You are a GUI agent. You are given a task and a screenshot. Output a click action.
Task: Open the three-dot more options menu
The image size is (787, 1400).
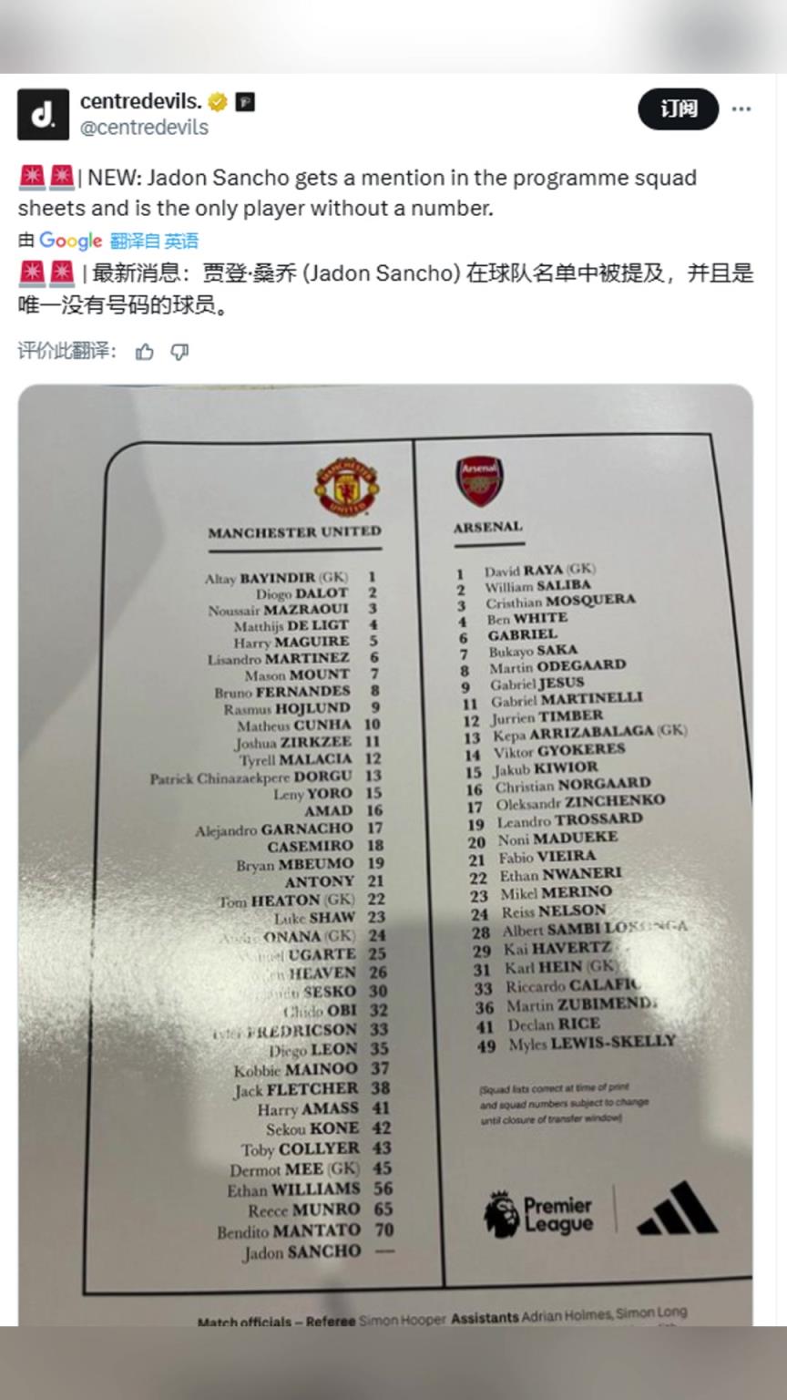point(741,108)
